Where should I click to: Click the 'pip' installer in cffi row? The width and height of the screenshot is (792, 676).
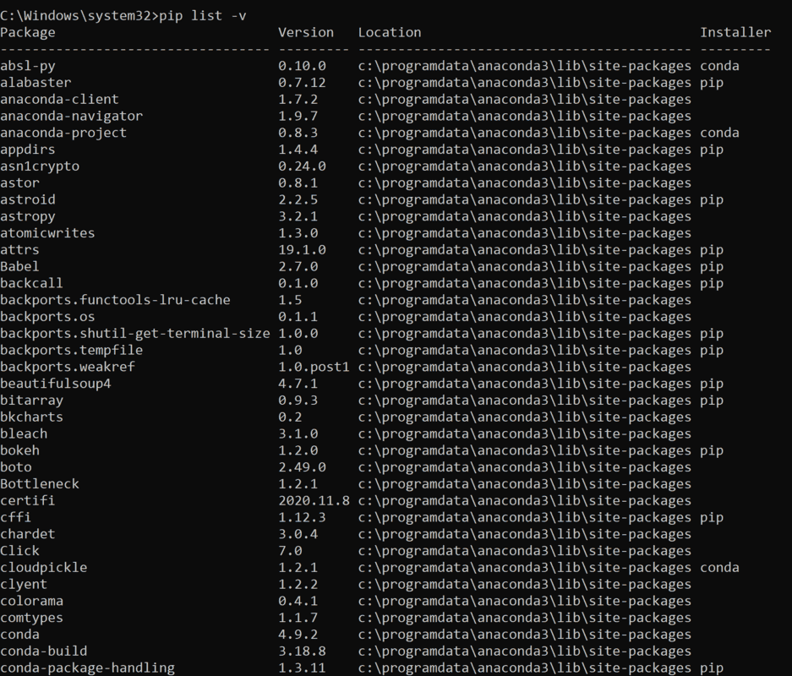tap(712, 517)
